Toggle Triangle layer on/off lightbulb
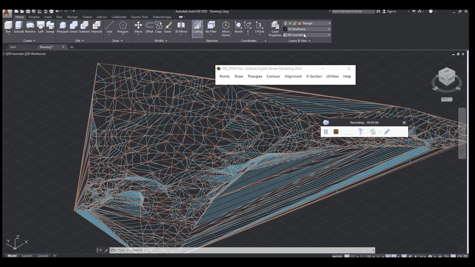Viewport: 475px width, 267px height. (x=285, y=23)
